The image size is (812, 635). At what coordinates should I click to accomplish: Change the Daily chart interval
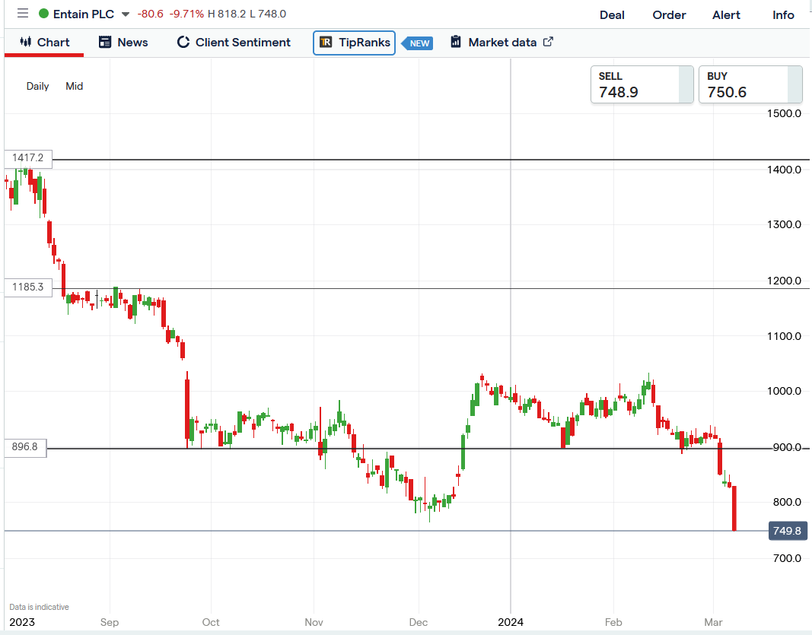[x=38, y=86]
